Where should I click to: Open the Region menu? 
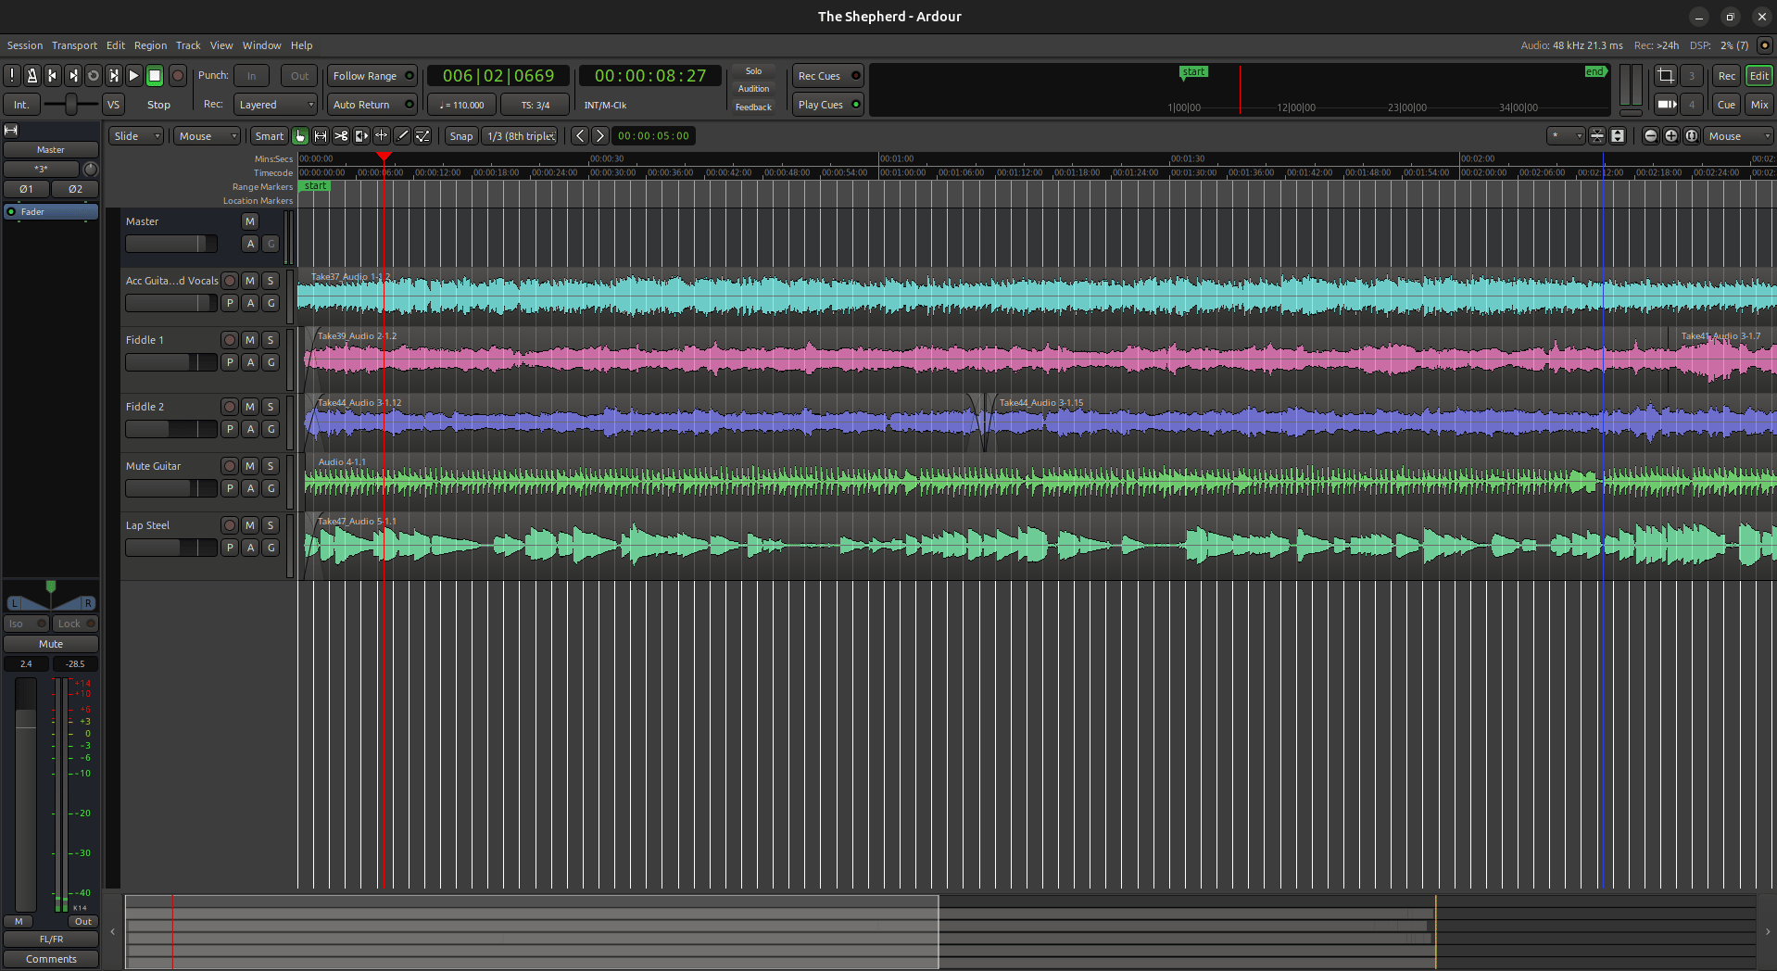click(150, 45)
